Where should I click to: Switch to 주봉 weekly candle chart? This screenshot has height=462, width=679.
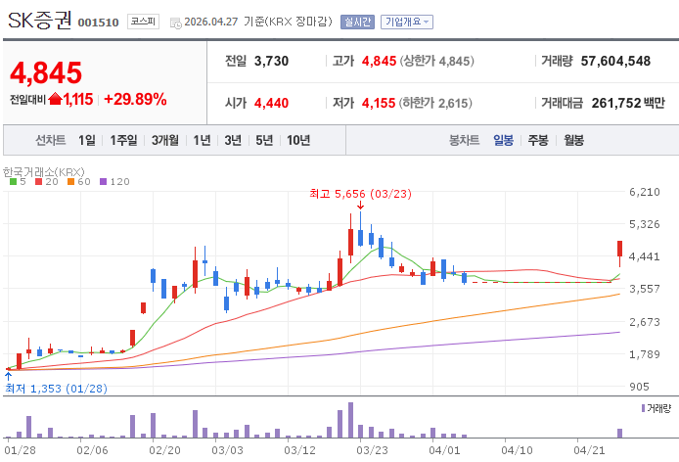click(538, 140)
